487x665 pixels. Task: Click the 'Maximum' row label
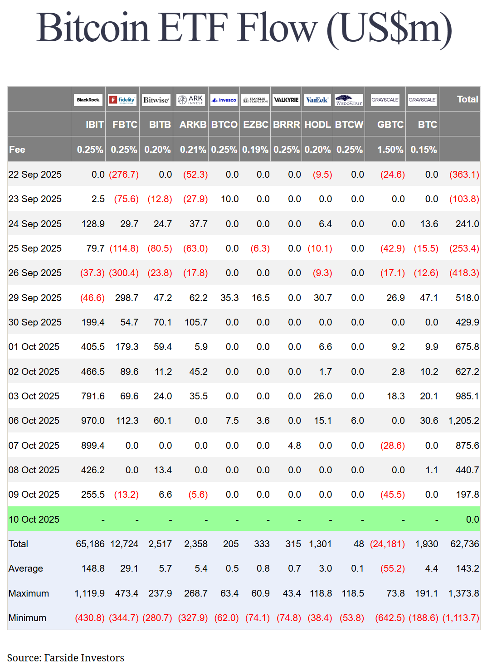29,593
